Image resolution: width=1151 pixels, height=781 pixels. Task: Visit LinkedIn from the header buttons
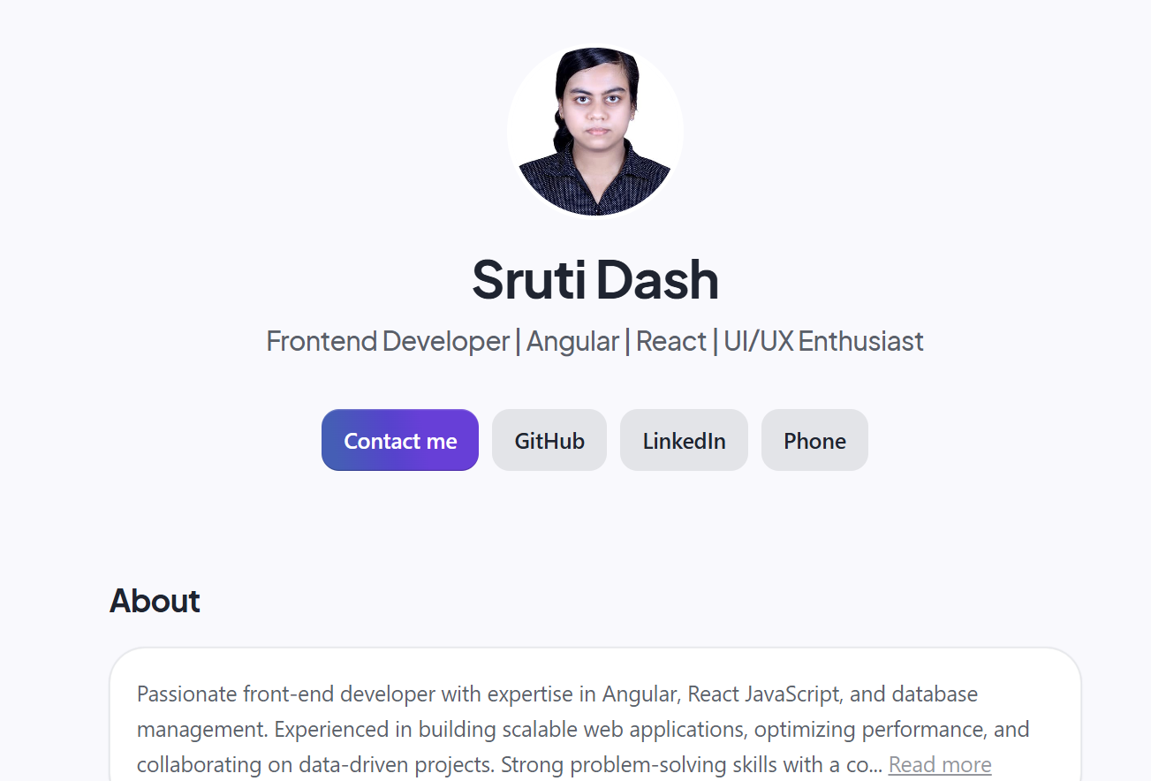[684, 440]
